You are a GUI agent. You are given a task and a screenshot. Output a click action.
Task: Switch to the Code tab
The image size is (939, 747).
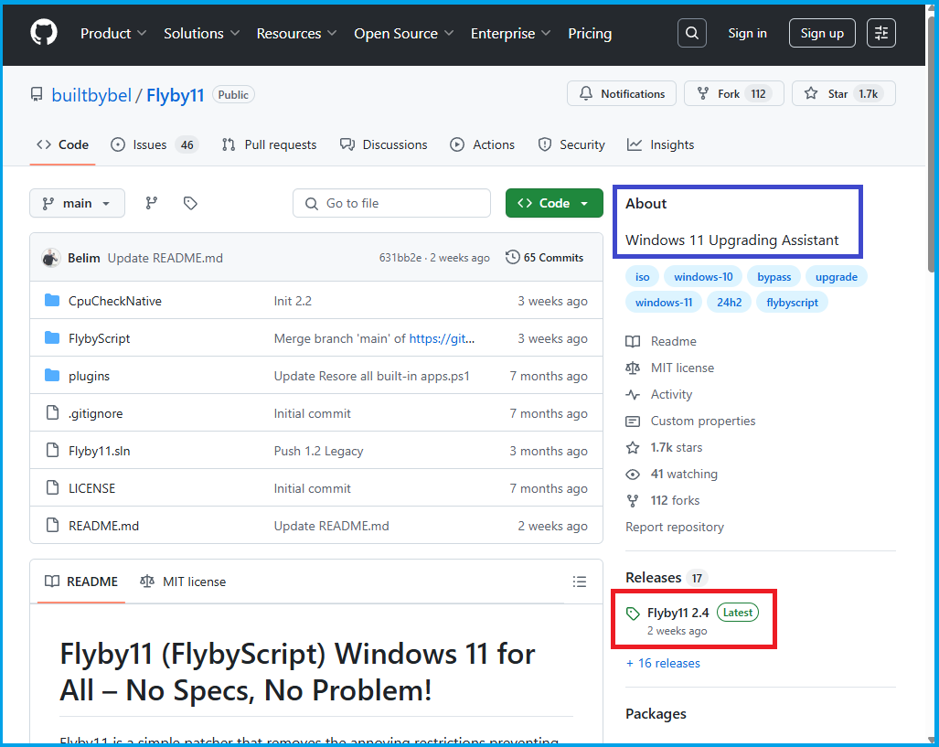pos(62,145)
